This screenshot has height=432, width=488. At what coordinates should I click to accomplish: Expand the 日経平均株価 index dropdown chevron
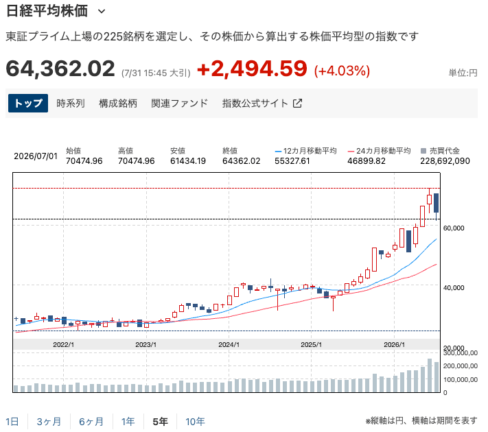[x=102, y=12]
